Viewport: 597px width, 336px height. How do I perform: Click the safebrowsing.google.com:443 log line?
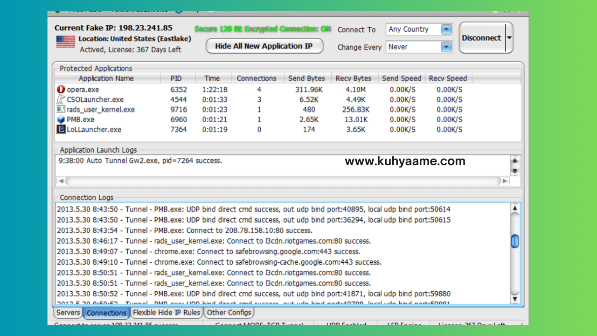(x=208, y=252)
